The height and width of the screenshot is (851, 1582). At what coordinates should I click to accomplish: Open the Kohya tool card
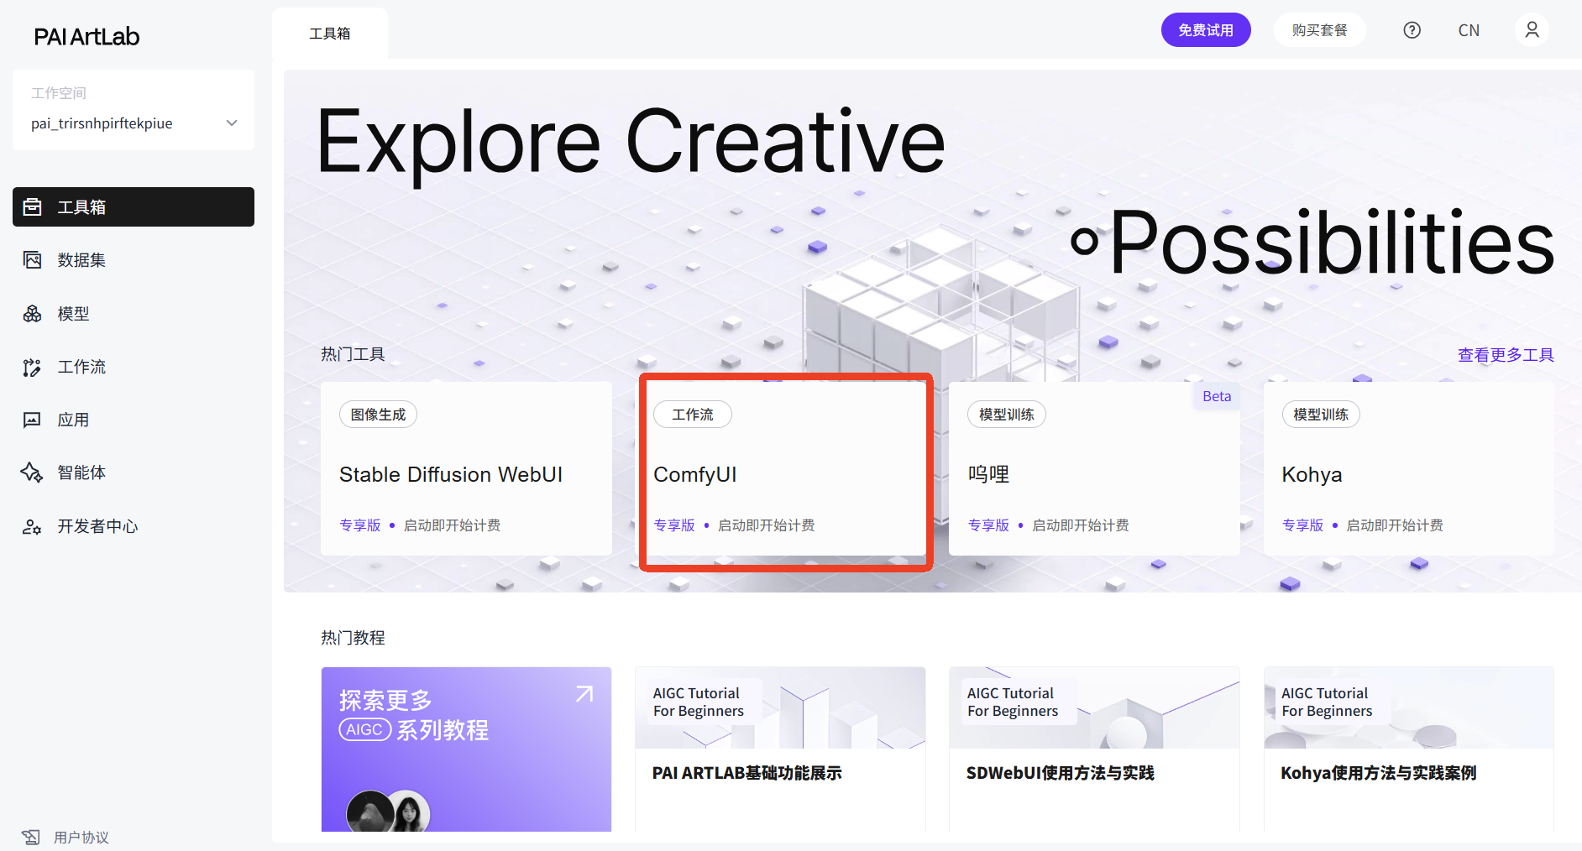pyautogui.click(x=1409, y=468)
